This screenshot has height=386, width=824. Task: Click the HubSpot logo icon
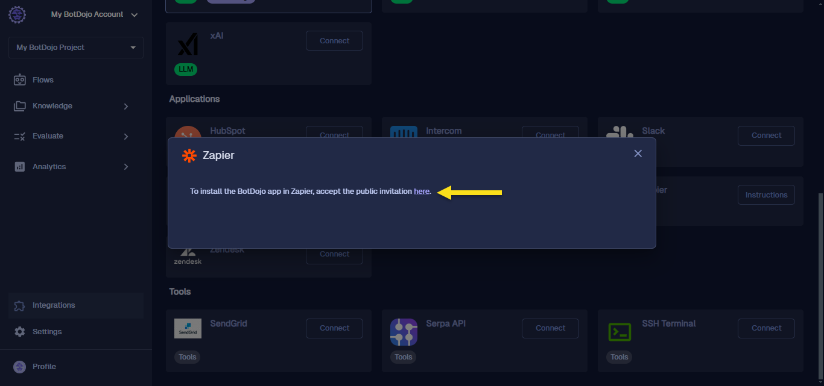(188, 132)
